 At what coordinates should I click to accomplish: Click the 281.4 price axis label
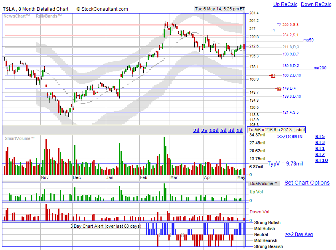click(x=254, y=13)
